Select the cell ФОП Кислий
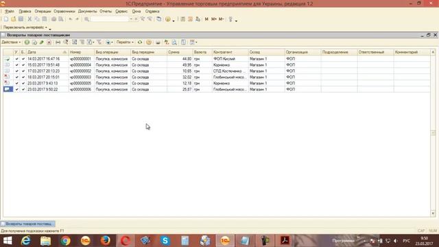 pyautogui.click(x=230, y=59)
